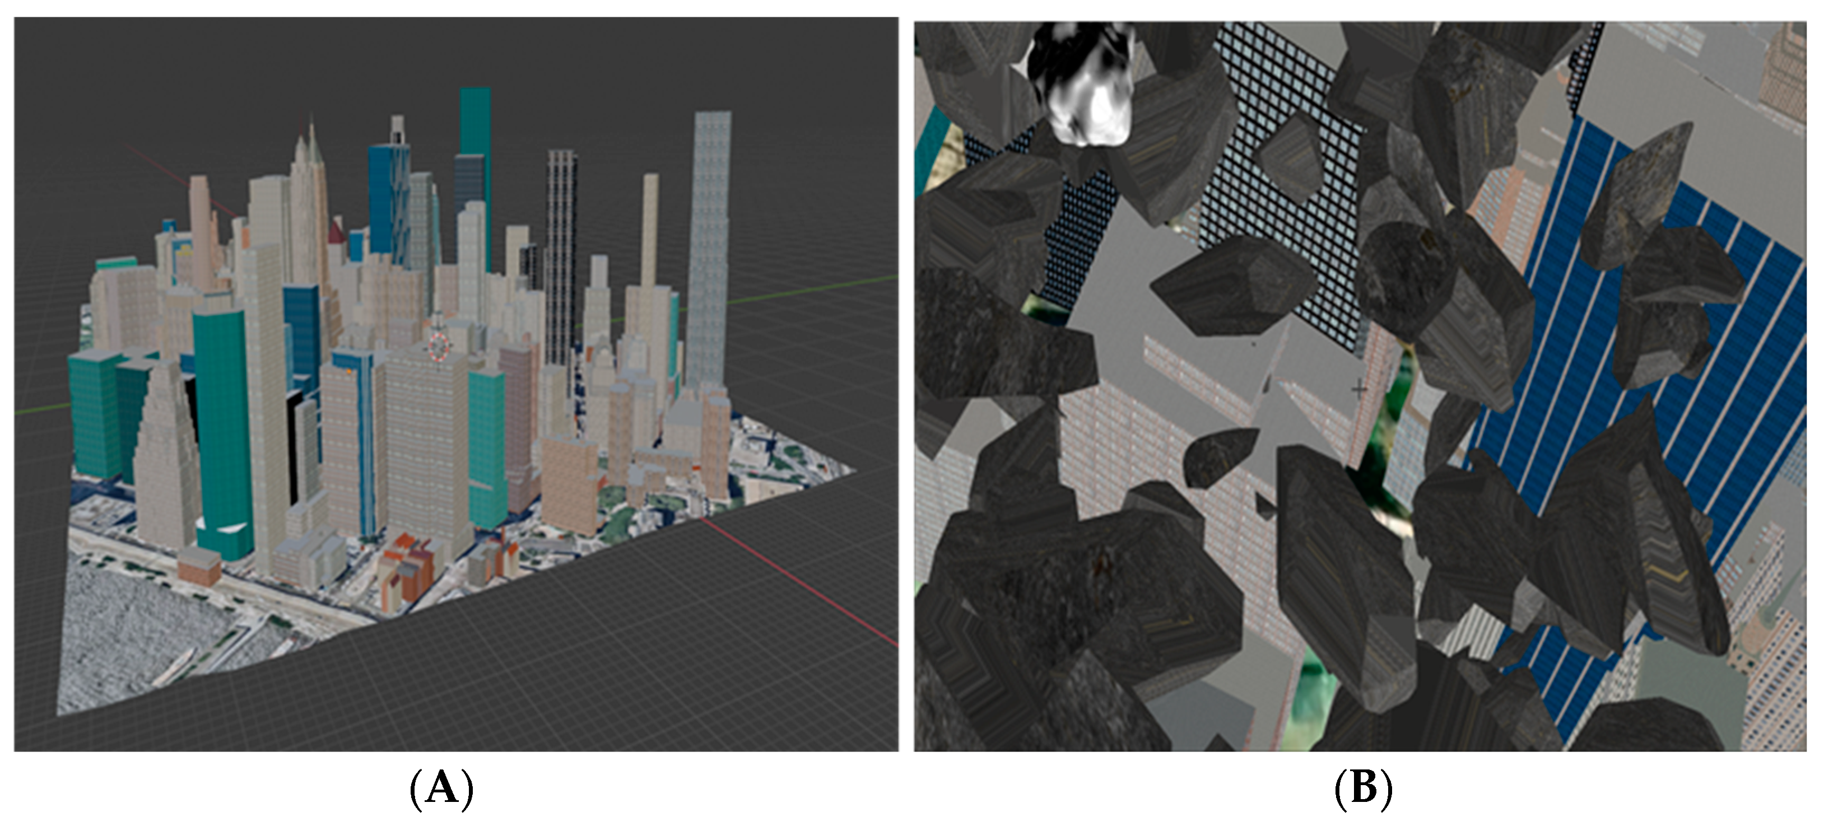Click the stepped pyramid-shaped gray building
The height and width of the screenshot is (826, 1824).
[165, 460]
